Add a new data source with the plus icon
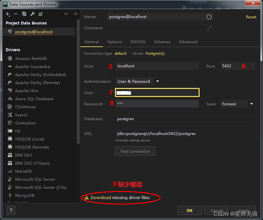The height and width of the screenshot is (220, 263). (8, 14)
